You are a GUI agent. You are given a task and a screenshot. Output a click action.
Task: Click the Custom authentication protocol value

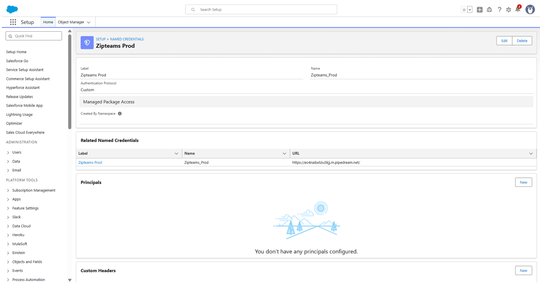[x=87, y=90]
